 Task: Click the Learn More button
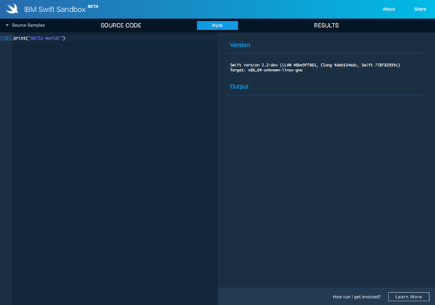coord(409,297)
